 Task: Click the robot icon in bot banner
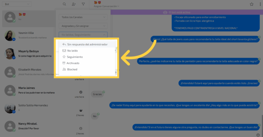click(x=165, y=12)
